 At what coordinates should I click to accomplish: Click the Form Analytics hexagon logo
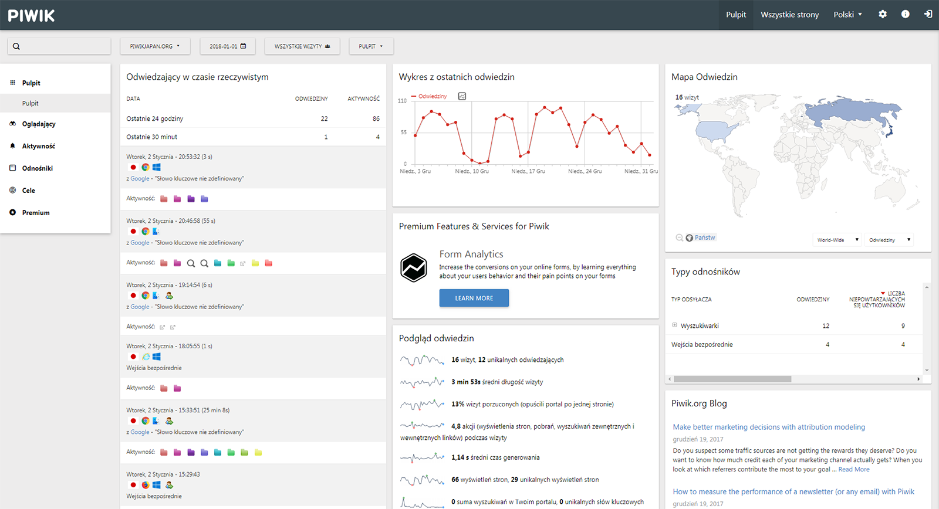click(414, 268)
